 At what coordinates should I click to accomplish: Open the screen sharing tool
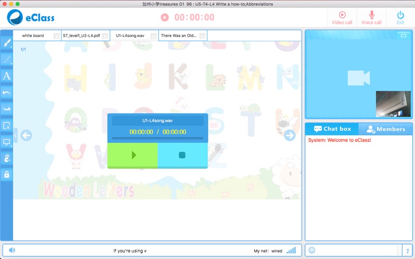pos(7,141)
